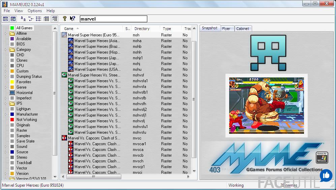Viewport: 336px width, 190px height.
Task: Sort by Type column header
Action: coord(167,29)
